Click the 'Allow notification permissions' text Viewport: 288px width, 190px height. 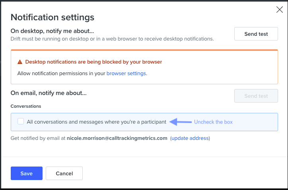click(61, 74)
